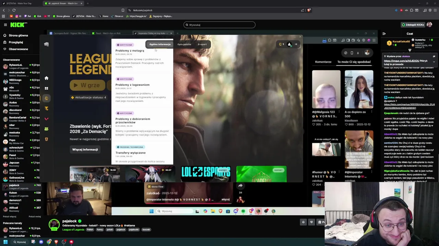Click Więcej informacji button in League client
439x246 pixels.
[x=85, y=150]
